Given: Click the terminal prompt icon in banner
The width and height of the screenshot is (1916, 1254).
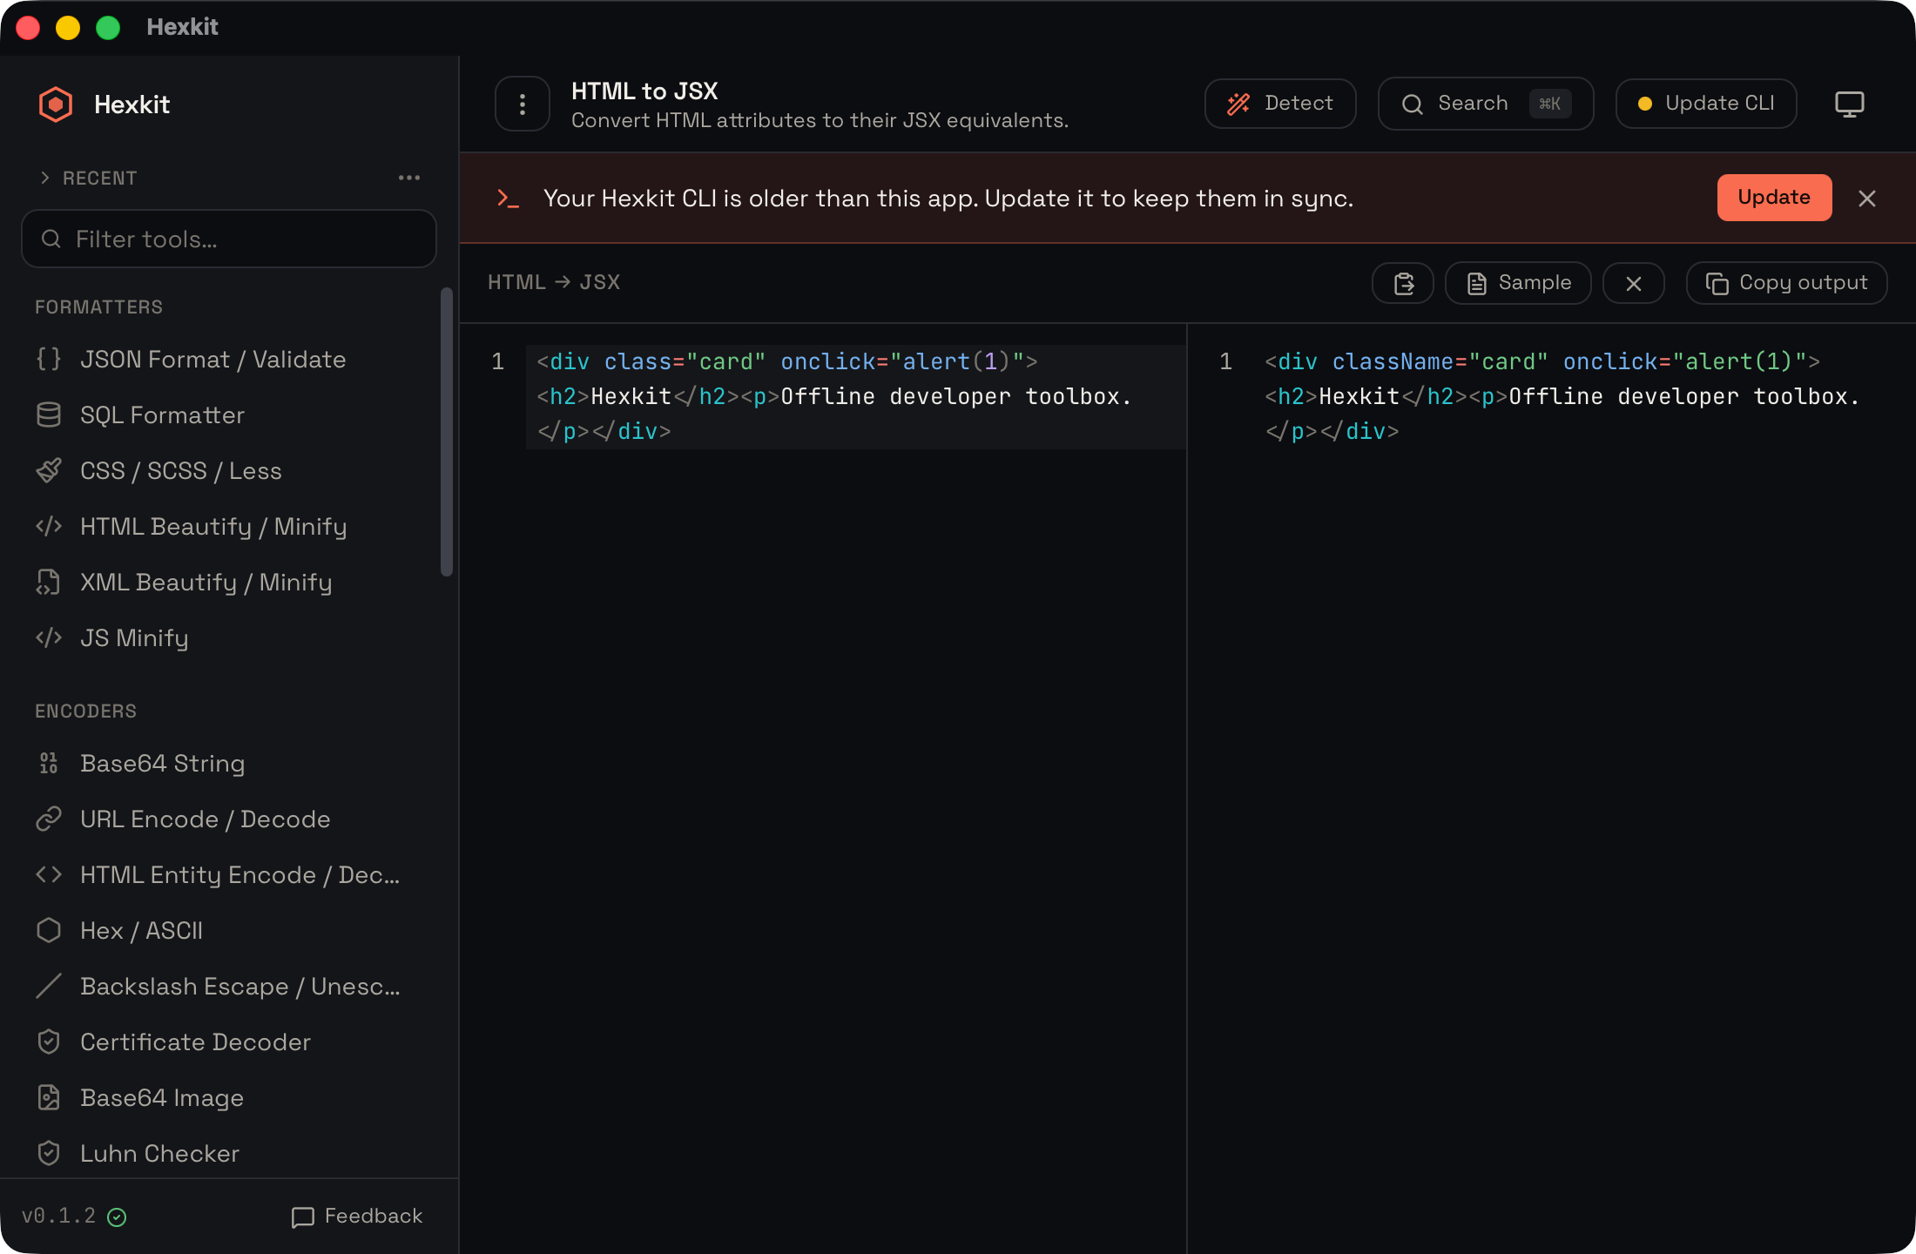Looking at the screenshot, I should point(508,199).
